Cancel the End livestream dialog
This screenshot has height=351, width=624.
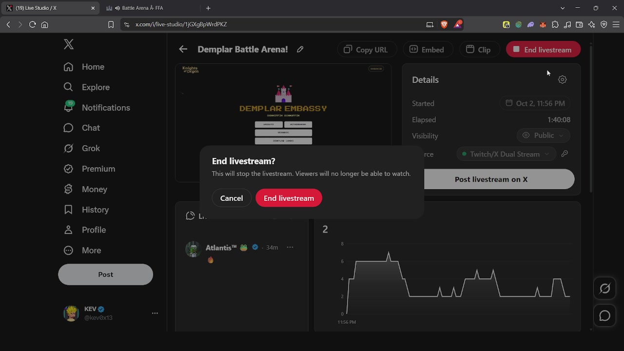tap(232, 198)
